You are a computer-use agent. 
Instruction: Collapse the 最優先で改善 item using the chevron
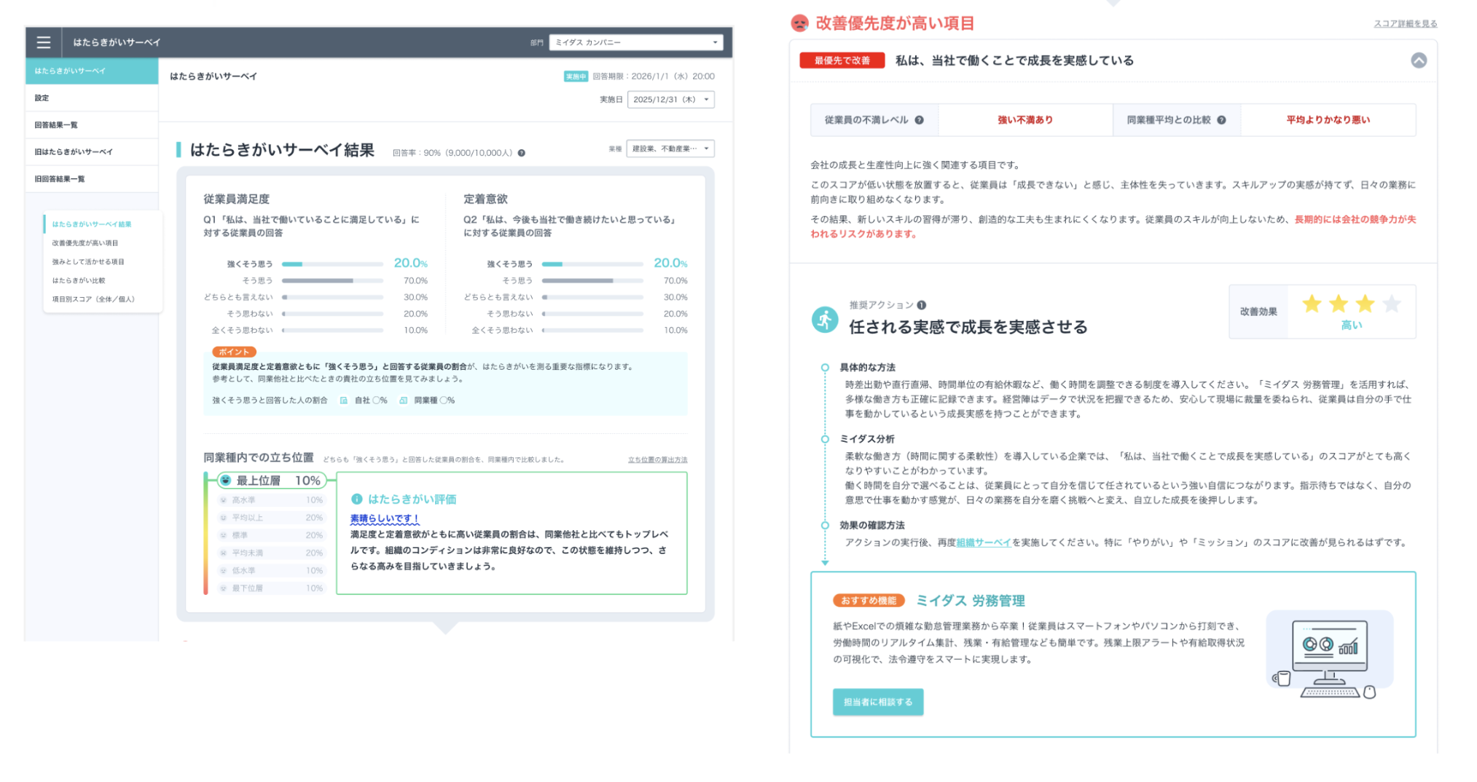(1418, 60)
